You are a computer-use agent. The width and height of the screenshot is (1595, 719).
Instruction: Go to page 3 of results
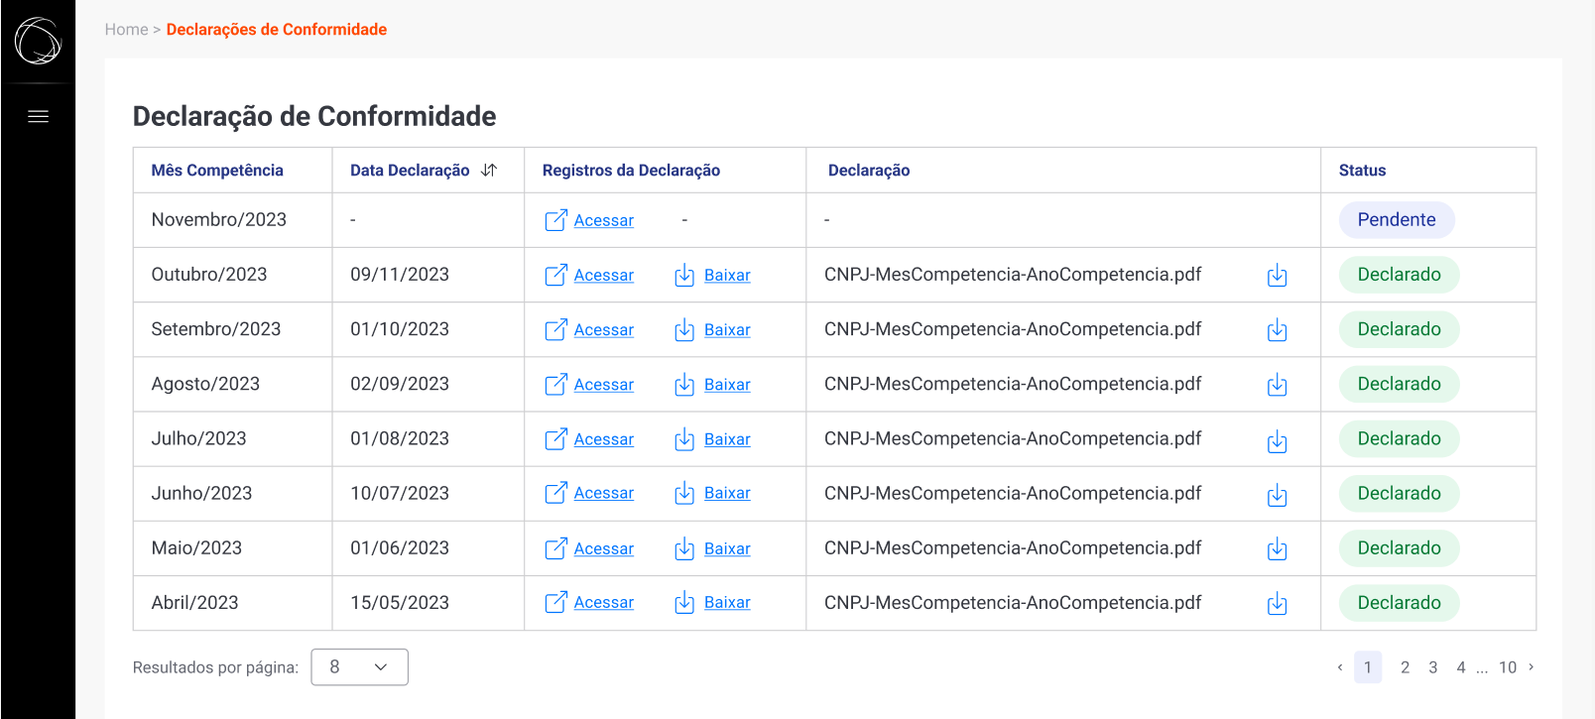pos(1432,667)
